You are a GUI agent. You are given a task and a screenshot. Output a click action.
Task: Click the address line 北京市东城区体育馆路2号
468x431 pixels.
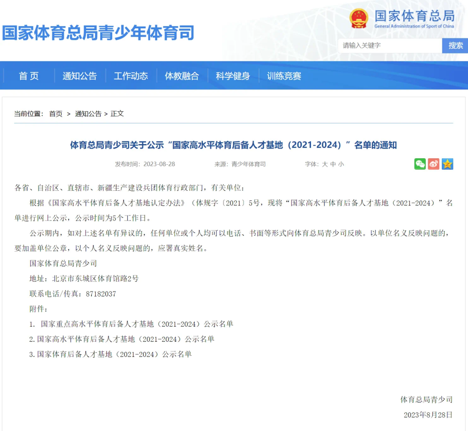coord(84,279)
